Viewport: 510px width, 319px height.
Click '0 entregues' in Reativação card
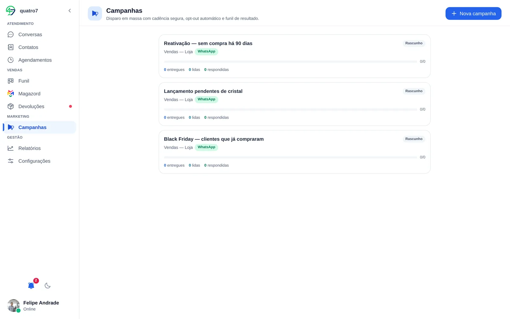pos(174,70)
